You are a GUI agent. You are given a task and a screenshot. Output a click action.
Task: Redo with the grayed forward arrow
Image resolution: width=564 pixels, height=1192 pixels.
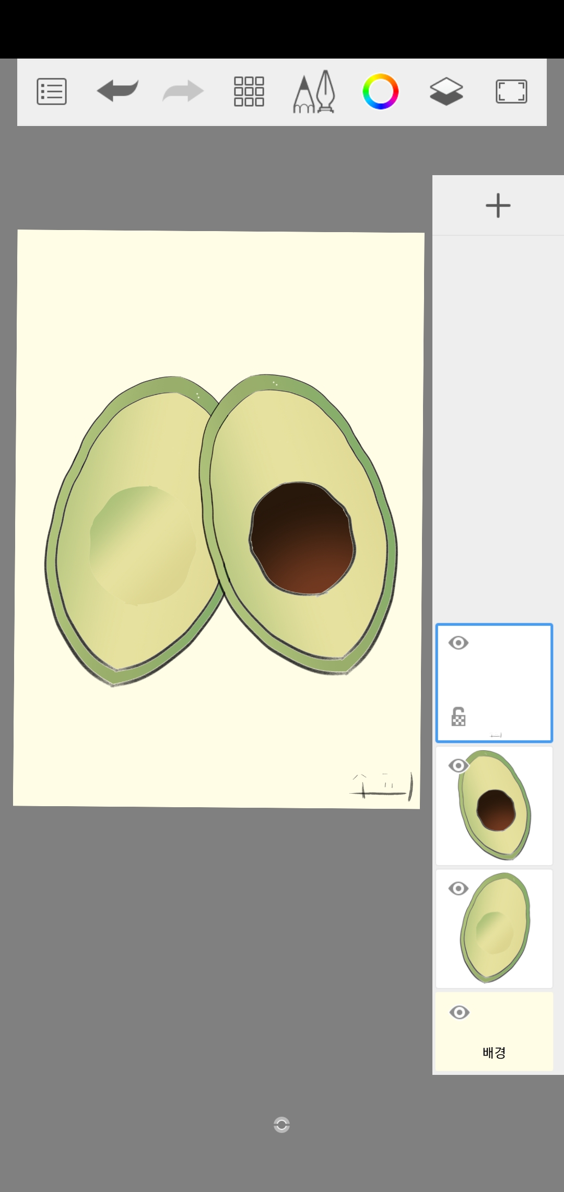click(x=183, y=91)
